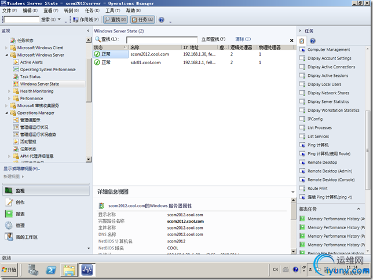Open the 编辑 (Edit) menu

pos(30,10)
